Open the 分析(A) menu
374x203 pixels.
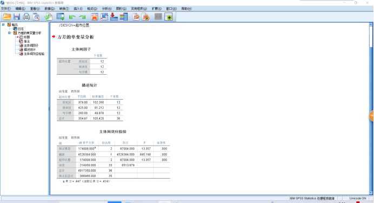106,9
